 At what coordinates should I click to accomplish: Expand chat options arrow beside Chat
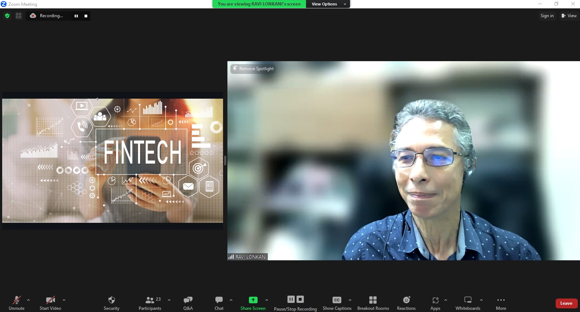[231, 300]
